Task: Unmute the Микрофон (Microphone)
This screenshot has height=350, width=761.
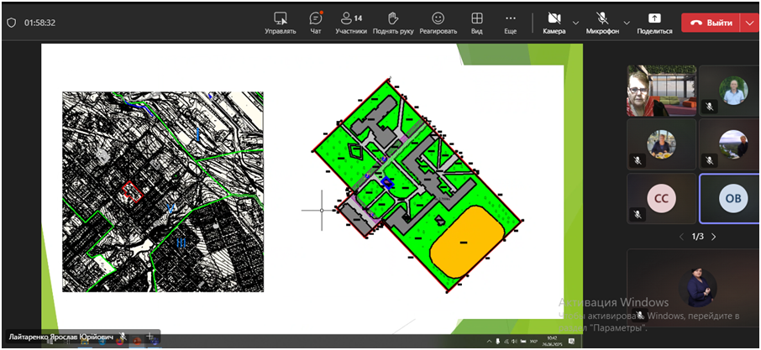Action: click(x=602, y=23)
